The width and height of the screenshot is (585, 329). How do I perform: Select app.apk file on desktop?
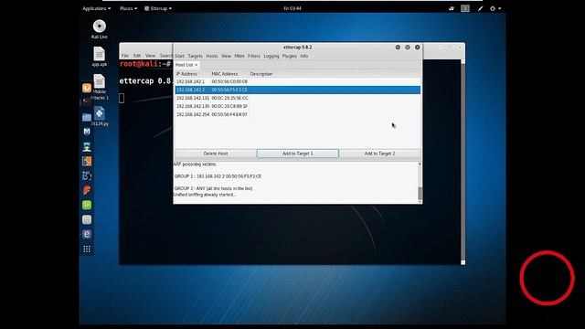[x=100, y=57]
